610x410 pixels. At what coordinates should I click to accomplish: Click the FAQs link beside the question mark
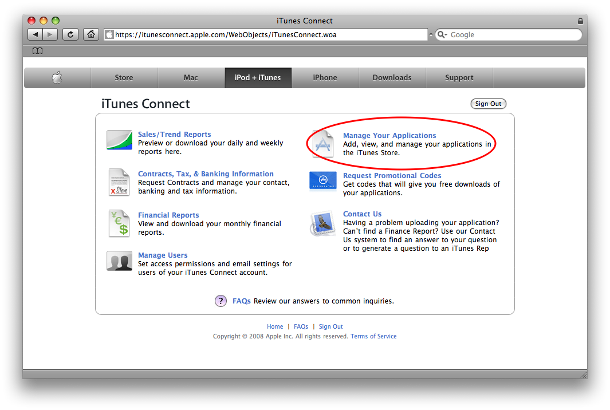(242, 301)
